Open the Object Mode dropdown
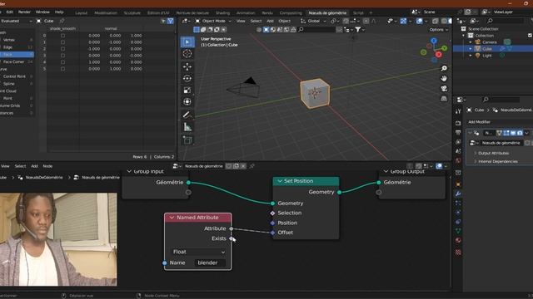533x299 pixels. pyautogui.click(x=213, y=21)
